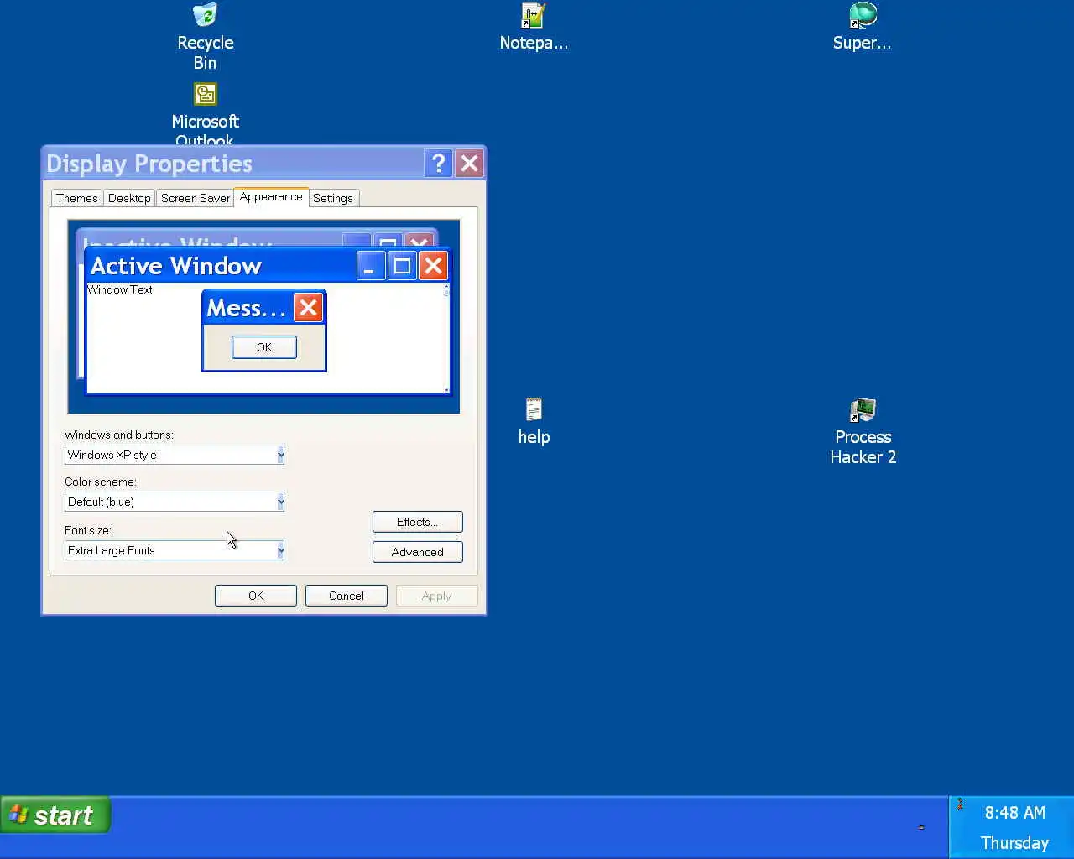Open the Recycle Bin desktop icon
Image resolution: width=1074 pixels, height=859 pixels.
pyautogui.click(x=205, y=37)
